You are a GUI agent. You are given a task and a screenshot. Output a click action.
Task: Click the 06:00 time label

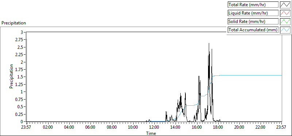click(91, 128)
